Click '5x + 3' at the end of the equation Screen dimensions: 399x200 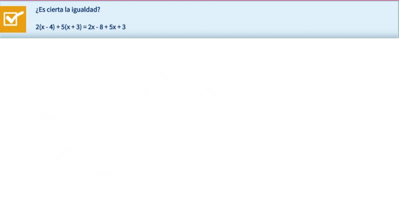click(x=117, y=27)
